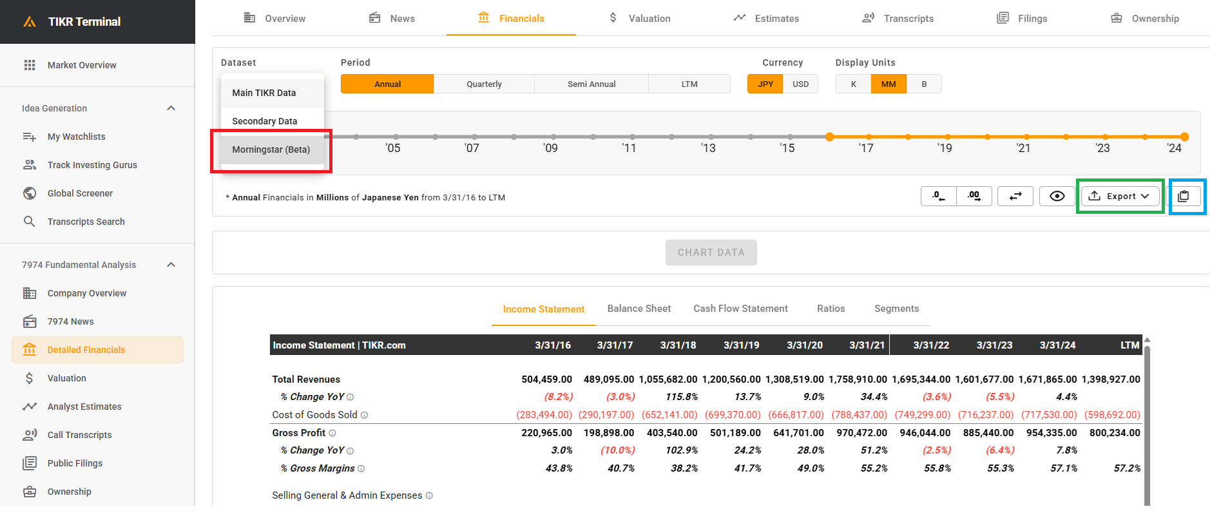The width and height of the screenshot is (1210, 518).
Task: Increase decimal places button
Action: (x=974, y=197)
